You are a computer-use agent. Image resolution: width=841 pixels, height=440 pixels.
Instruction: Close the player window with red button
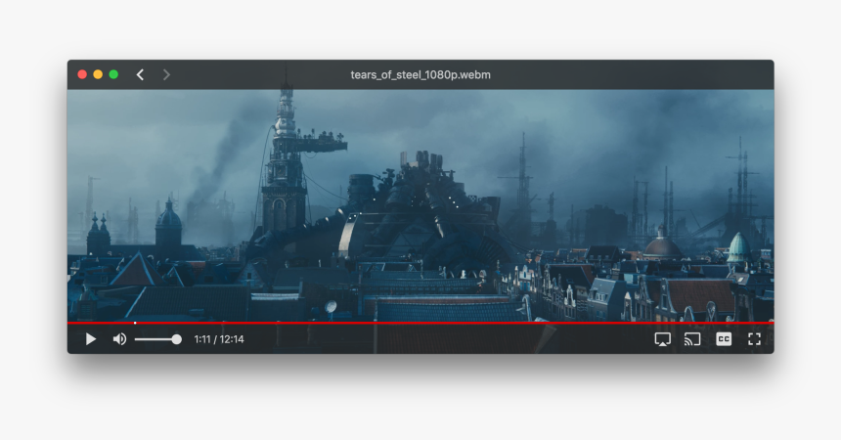click(x=82, y=74)
